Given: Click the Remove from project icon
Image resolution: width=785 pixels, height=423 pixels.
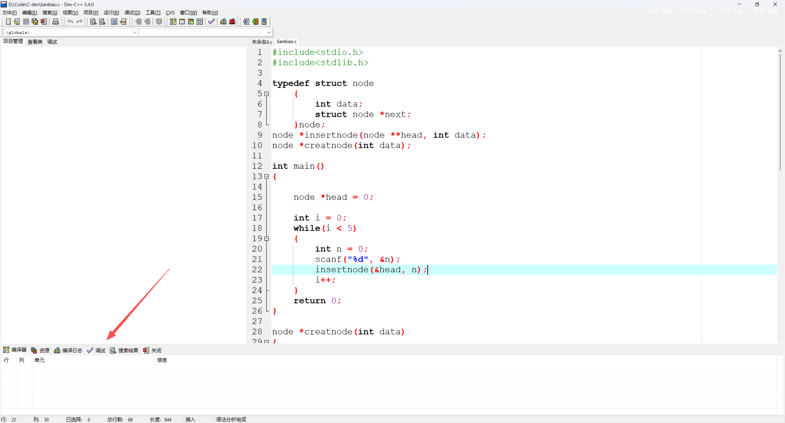Looking at the screenshot, I should pos(264,21).
